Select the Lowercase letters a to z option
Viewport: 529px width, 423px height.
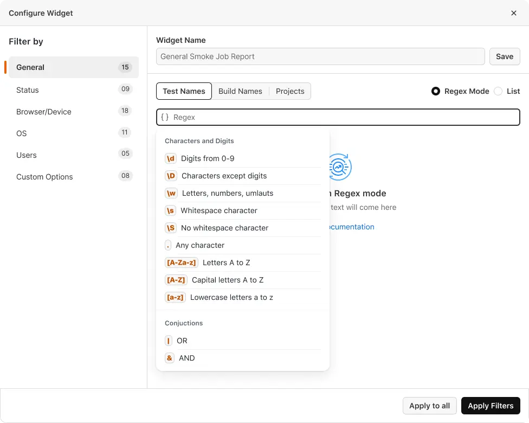click(x=231, y=297)
